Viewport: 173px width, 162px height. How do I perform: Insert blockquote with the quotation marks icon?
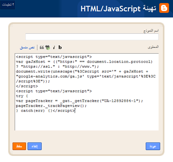coord(42,48)
